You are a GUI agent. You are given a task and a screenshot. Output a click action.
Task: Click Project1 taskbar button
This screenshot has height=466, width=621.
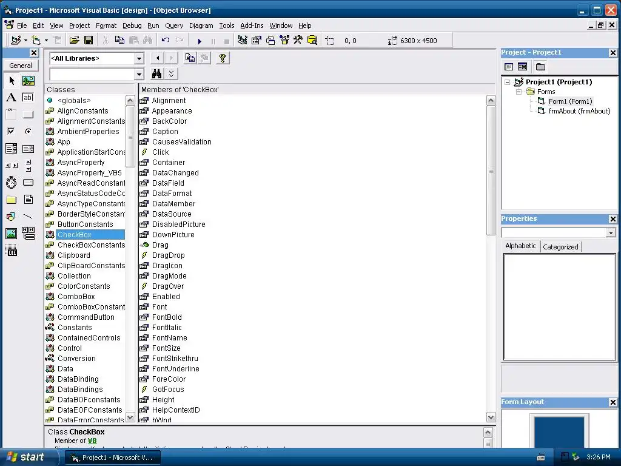(x=112, y=458)
